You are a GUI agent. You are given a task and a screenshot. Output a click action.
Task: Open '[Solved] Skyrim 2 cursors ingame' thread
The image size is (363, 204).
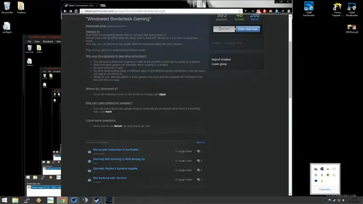(x=115, y=169)
